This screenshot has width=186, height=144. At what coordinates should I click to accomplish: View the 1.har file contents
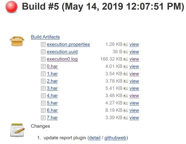coord(134,74)
